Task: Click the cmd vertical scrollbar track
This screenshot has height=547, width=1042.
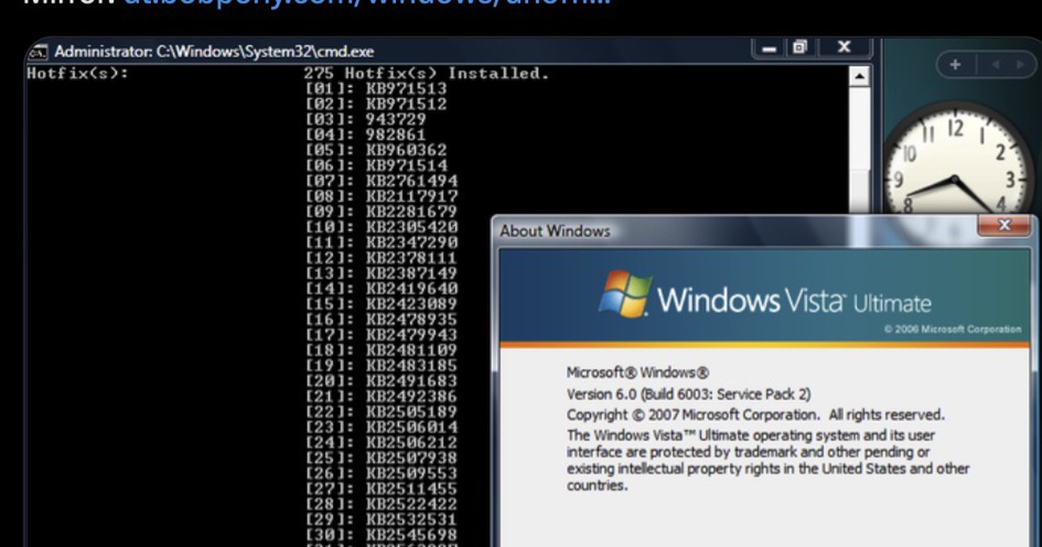Action: [859, 148]
